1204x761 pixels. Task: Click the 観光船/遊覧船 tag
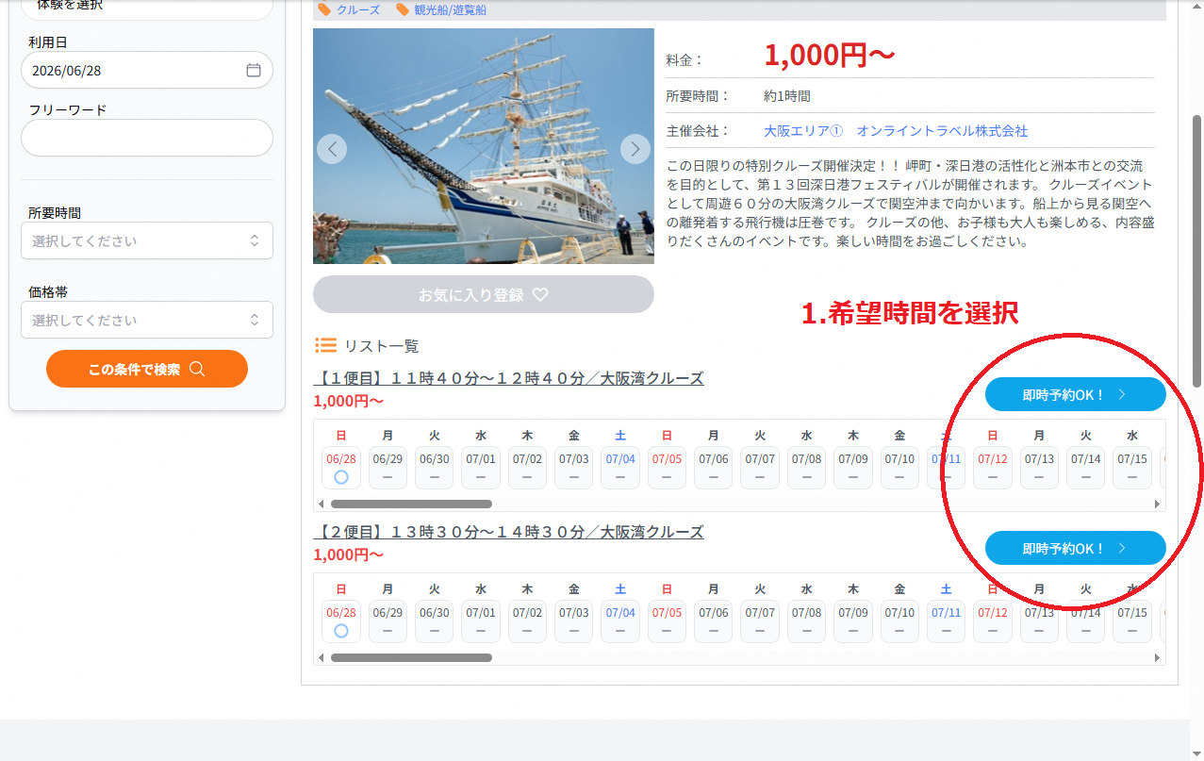(x=441, y=9)
